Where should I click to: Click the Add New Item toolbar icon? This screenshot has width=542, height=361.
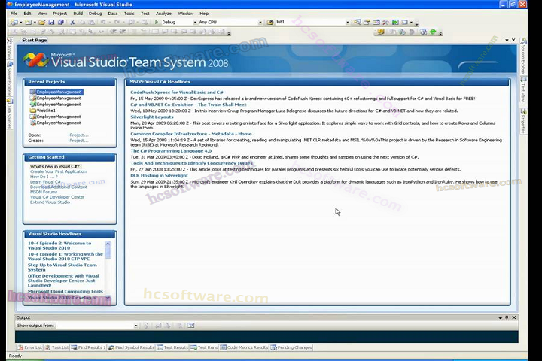pyautogui.click(x=29, y=22)
